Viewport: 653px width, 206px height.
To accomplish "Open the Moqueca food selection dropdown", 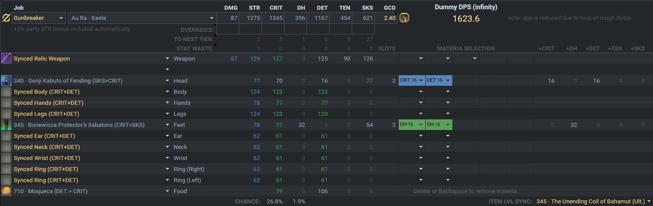I will click(167, 191).
